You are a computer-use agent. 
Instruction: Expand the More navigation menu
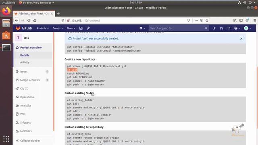tap(71, 28)
